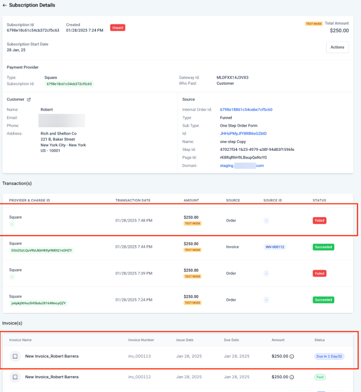361x392 pixels.
Task: Click the INV-000112 source ID chip
Action: [275, 247]
